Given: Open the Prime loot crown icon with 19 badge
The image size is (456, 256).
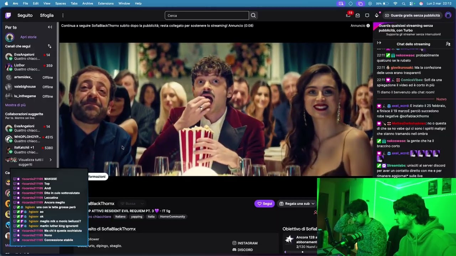Looking at the screenshot, I should point(348,15).
